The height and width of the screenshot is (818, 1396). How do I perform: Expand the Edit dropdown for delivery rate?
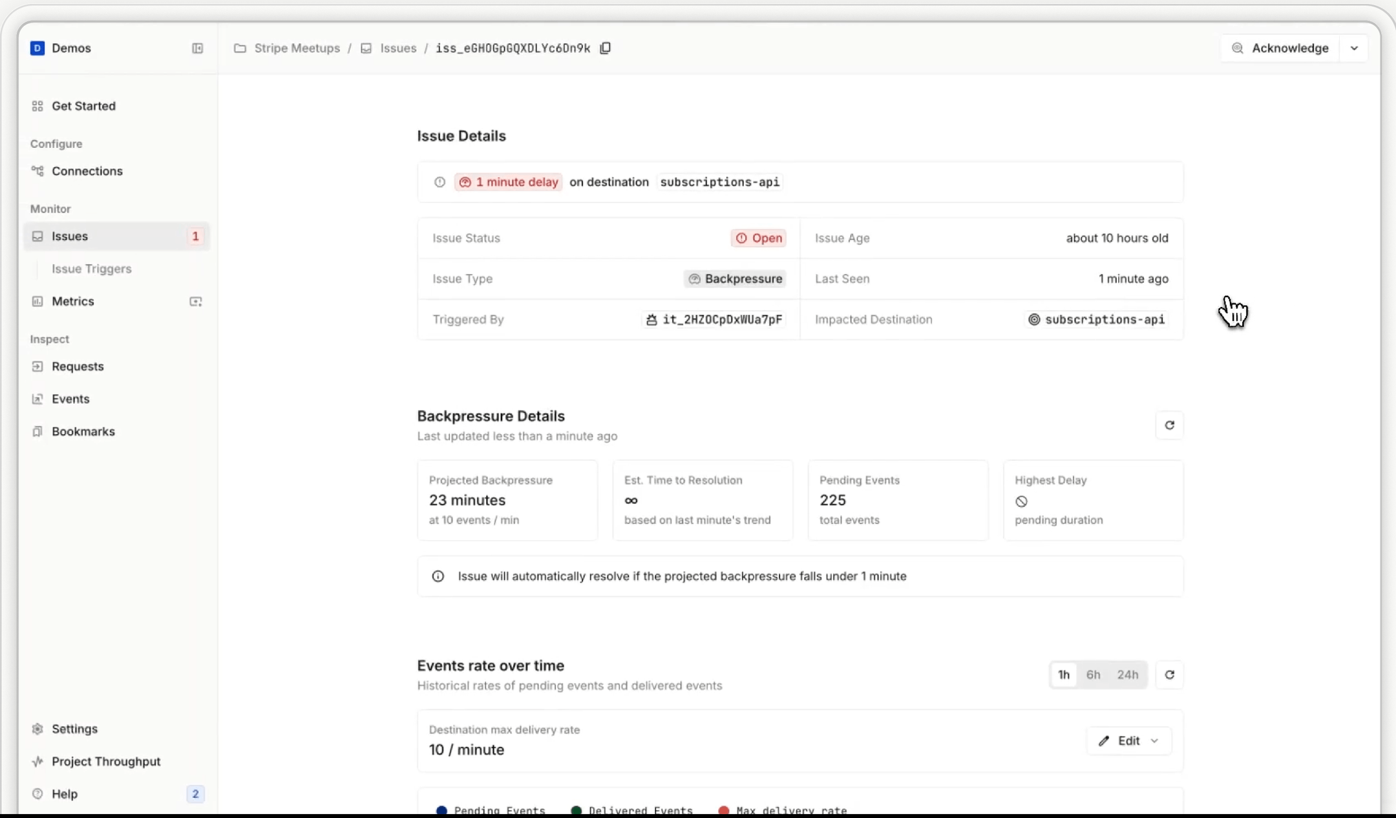(1156, 740)
